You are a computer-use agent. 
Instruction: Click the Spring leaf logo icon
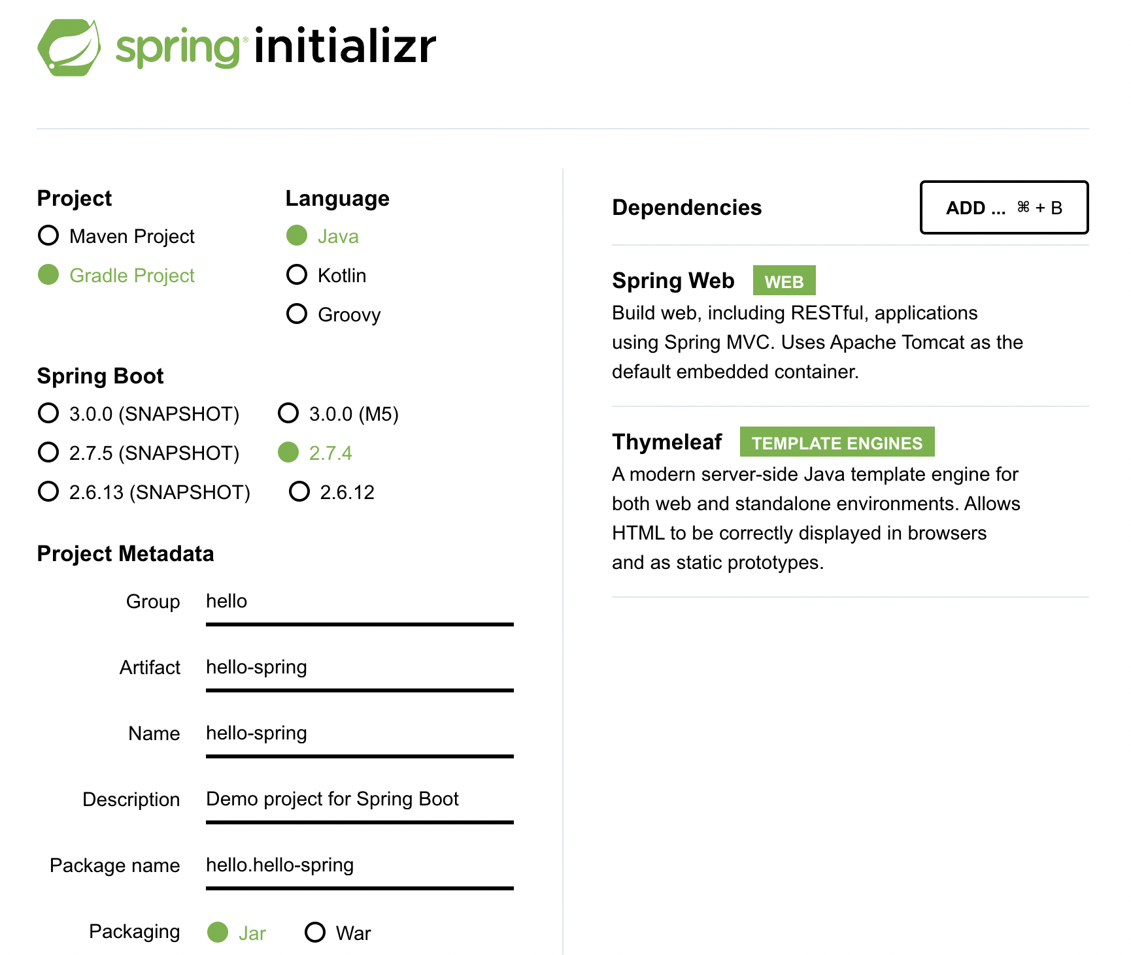pyautogui.click(x=69, y=48)
